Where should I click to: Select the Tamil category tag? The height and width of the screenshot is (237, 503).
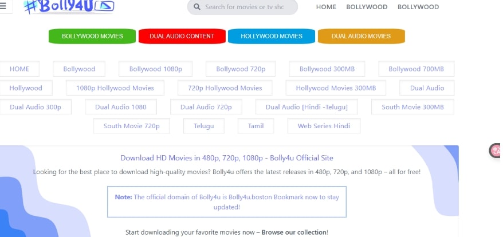(256, 126)
